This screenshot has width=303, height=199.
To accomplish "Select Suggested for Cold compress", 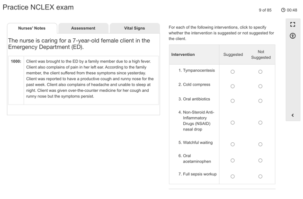I will pyautogui.click(x=232, y=87).
